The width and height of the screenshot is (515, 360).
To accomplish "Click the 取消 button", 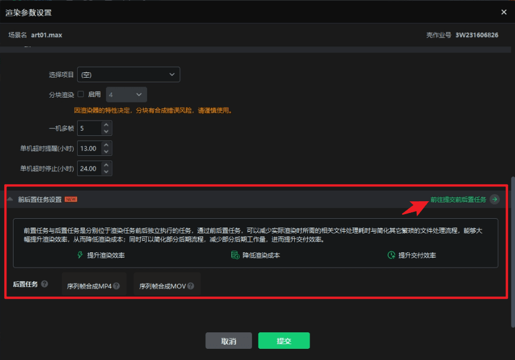I will [x=228, y=341].
